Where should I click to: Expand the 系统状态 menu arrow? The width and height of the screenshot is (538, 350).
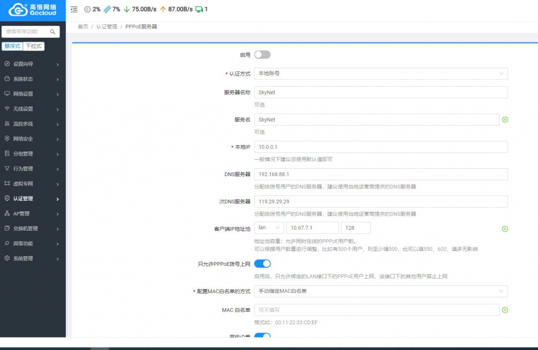(x=58, y=79)
